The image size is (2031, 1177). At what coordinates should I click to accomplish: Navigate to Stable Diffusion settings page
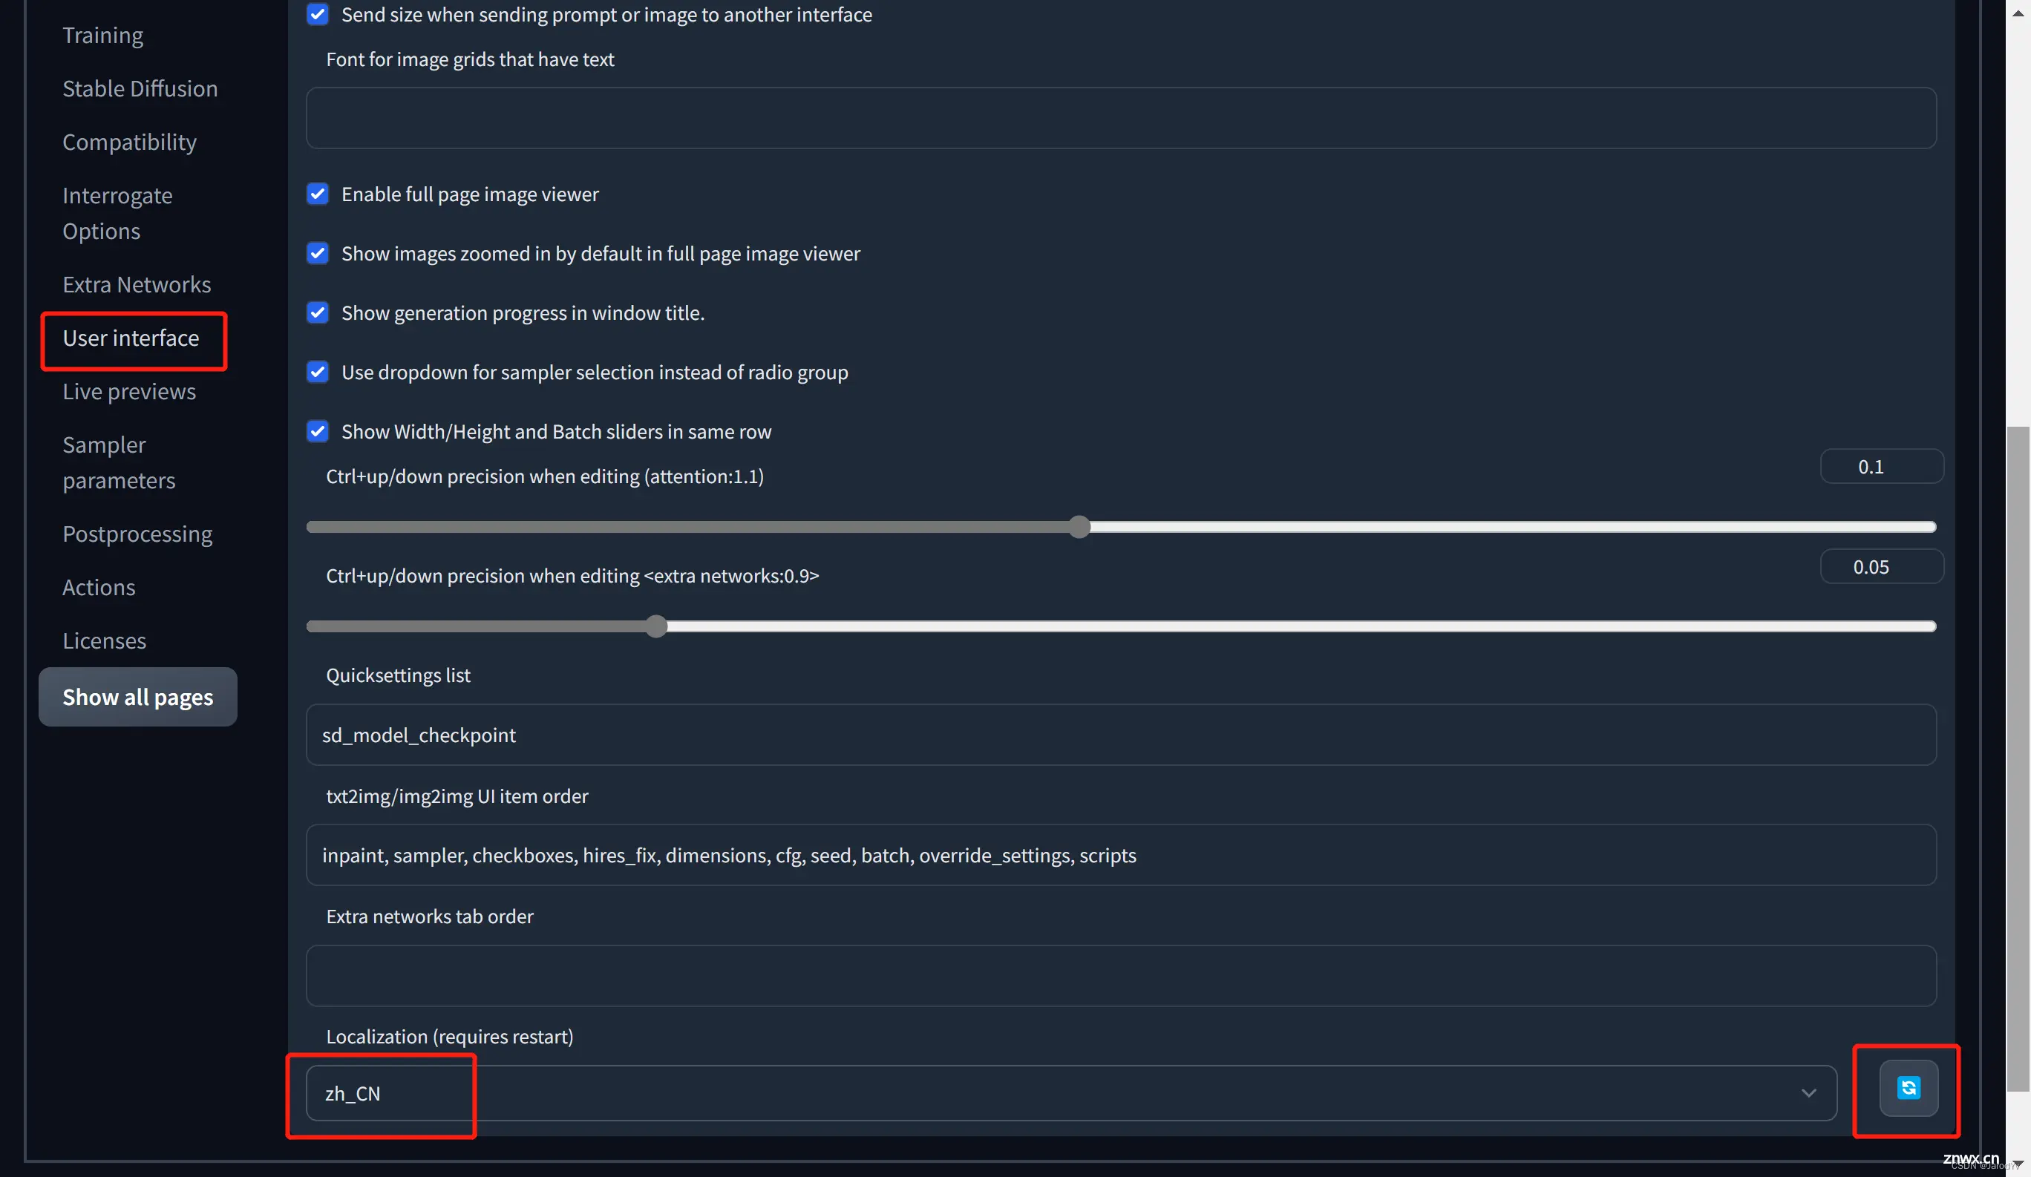(140, 87)
